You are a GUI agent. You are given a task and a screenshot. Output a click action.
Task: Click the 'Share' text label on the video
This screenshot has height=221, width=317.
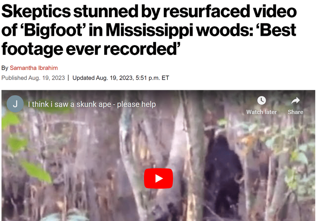[x=295, y=112]
